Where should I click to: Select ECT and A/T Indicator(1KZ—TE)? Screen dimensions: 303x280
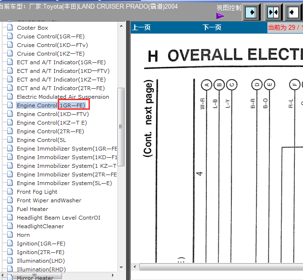point(61,80)
